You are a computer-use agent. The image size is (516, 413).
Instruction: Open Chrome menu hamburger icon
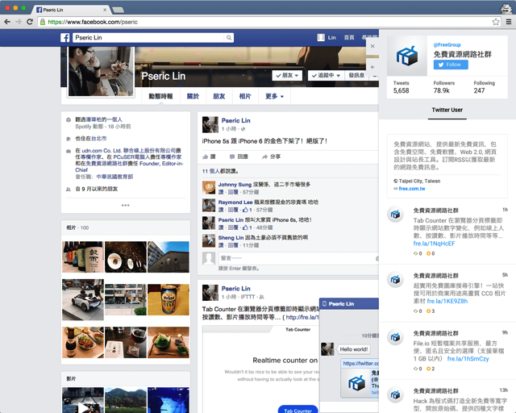509,22
